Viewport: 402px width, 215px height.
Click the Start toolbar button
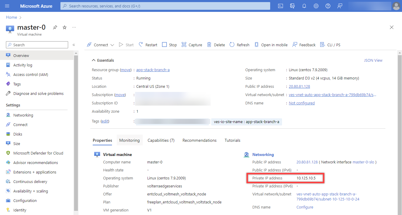[126, 45]
